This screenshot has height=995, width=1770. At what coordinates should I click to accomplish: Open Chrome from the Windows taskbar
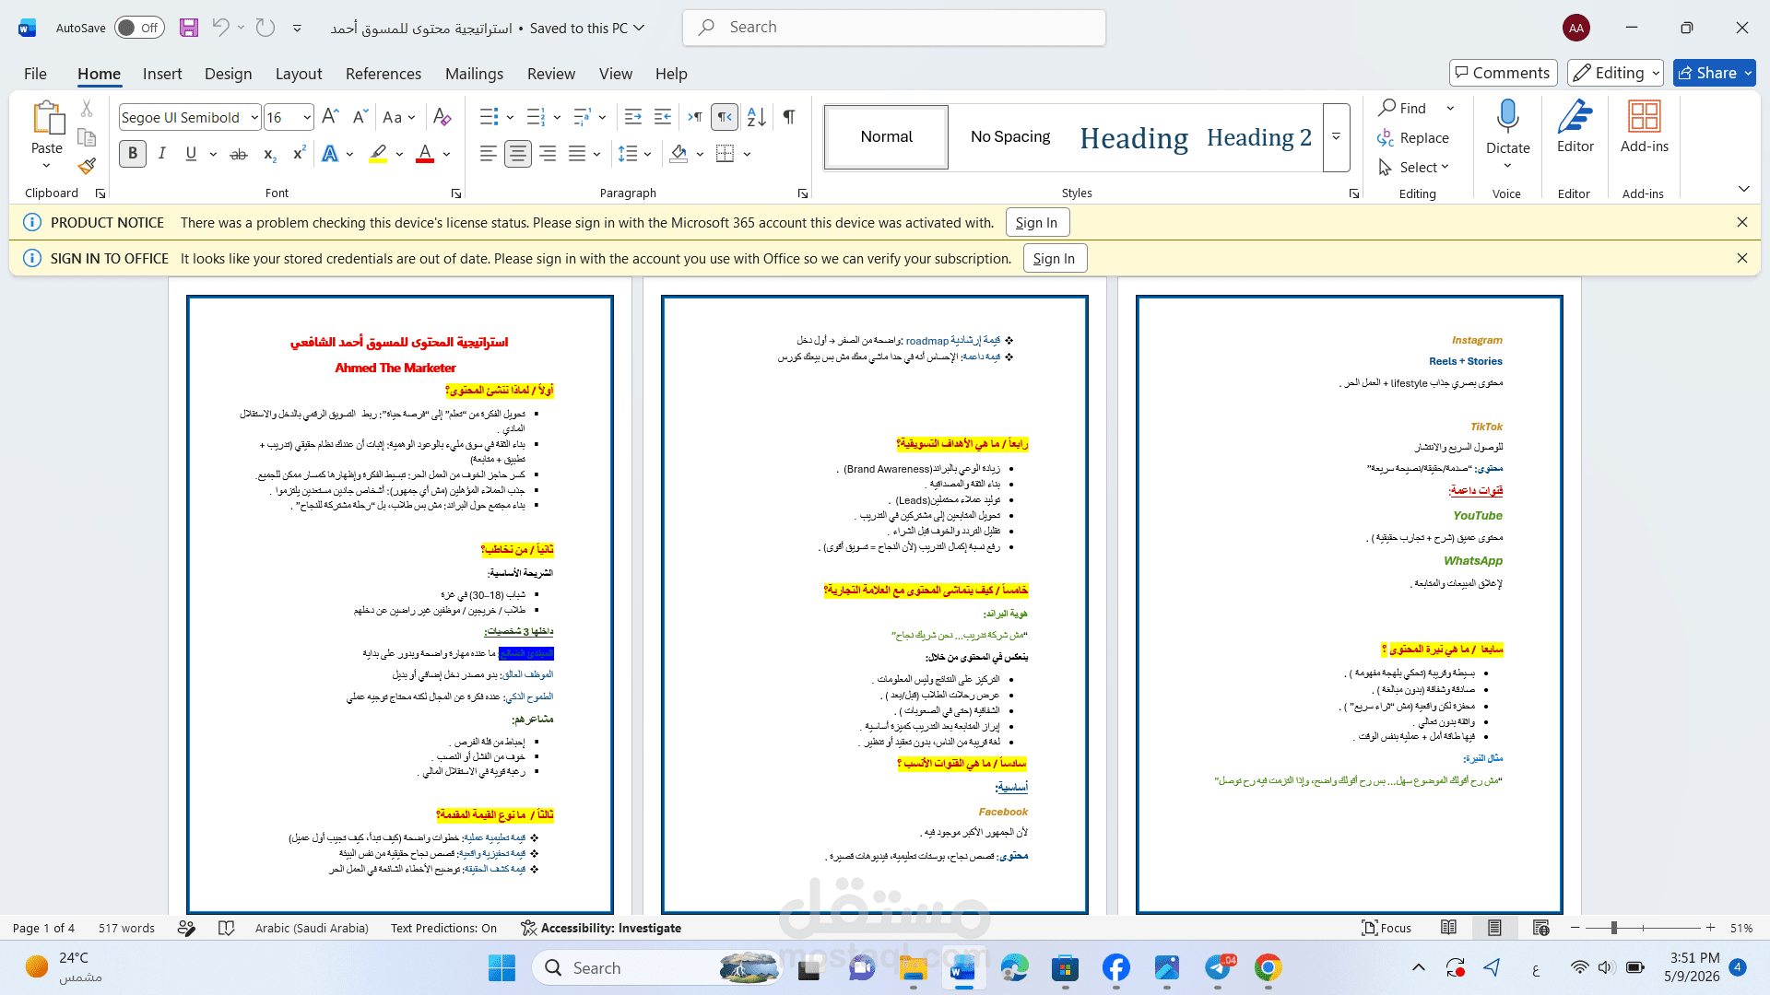tap(1268, 967)
